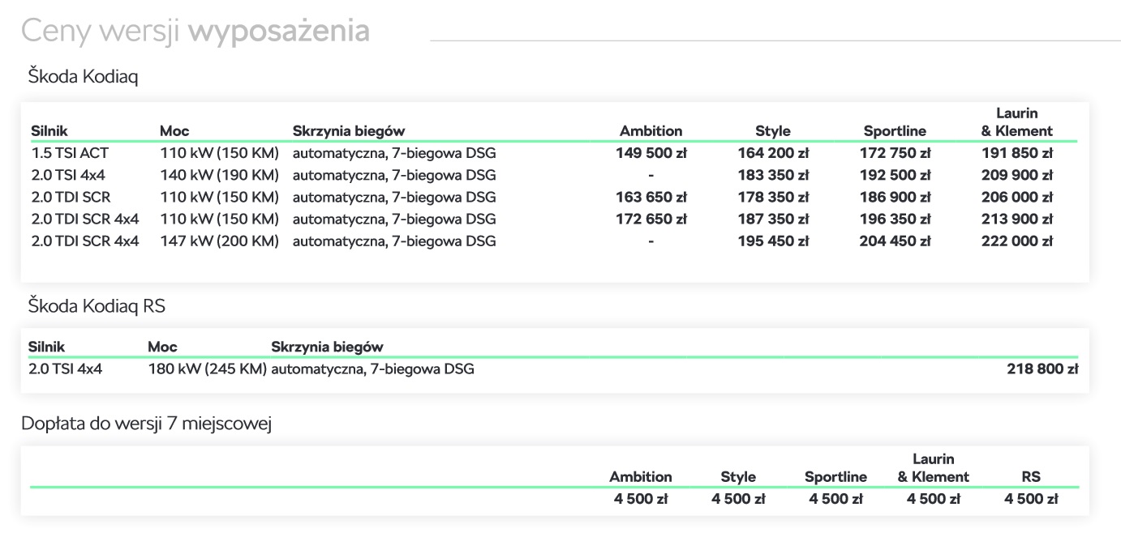Click the 'Sportline' header in the Kodiaq table
1121x537 pixels.
coord(895,130)
